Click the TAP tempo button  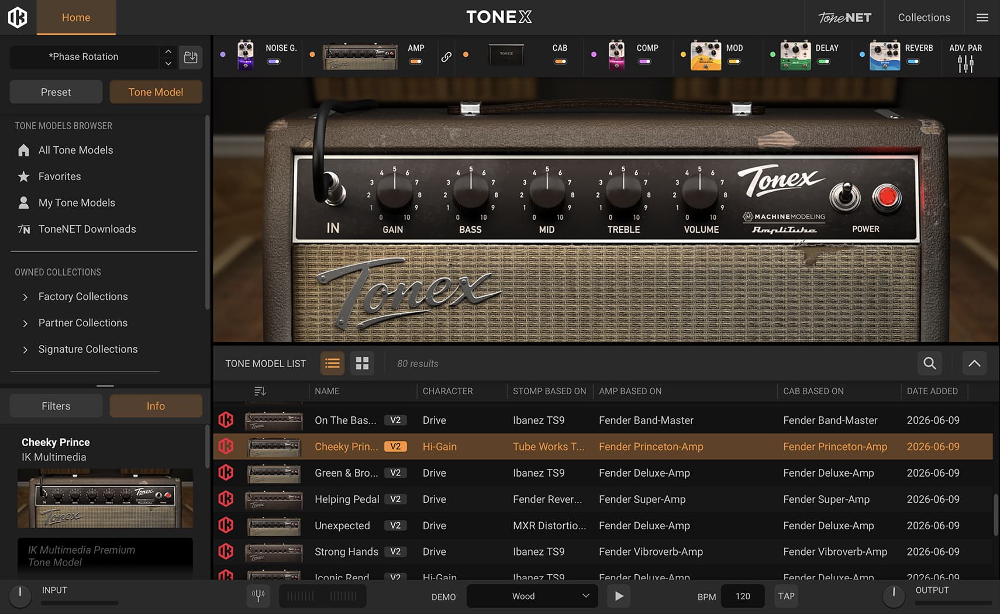(x=786, y=596)
